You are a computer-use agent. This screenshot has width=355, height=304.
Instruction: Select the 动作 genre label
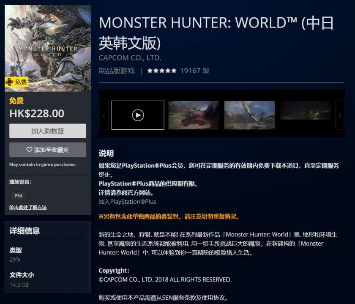(x=15, y=260)
